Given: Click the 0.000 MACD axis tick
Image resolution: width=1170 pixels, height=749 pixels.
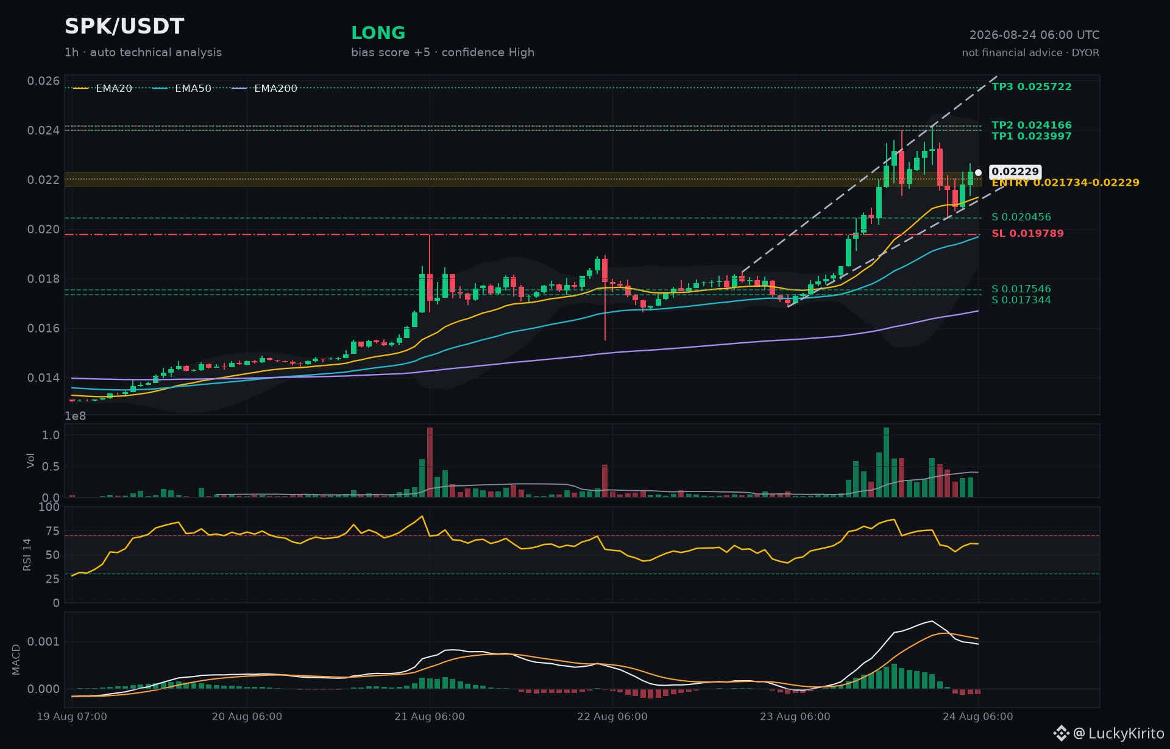Looking at the screenshot, I should [x=44, y=689].
